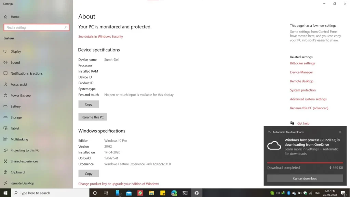Open See details in Windows Security link
The height and width of the screenshot is (197, 350).
click(100, 37)
